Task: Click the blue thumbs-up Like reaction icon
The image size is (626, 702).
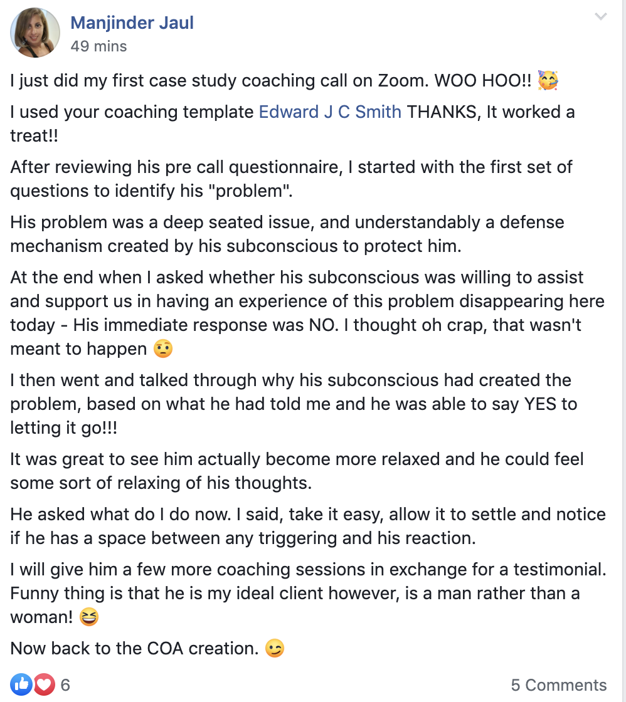Action: pos(21,684)
